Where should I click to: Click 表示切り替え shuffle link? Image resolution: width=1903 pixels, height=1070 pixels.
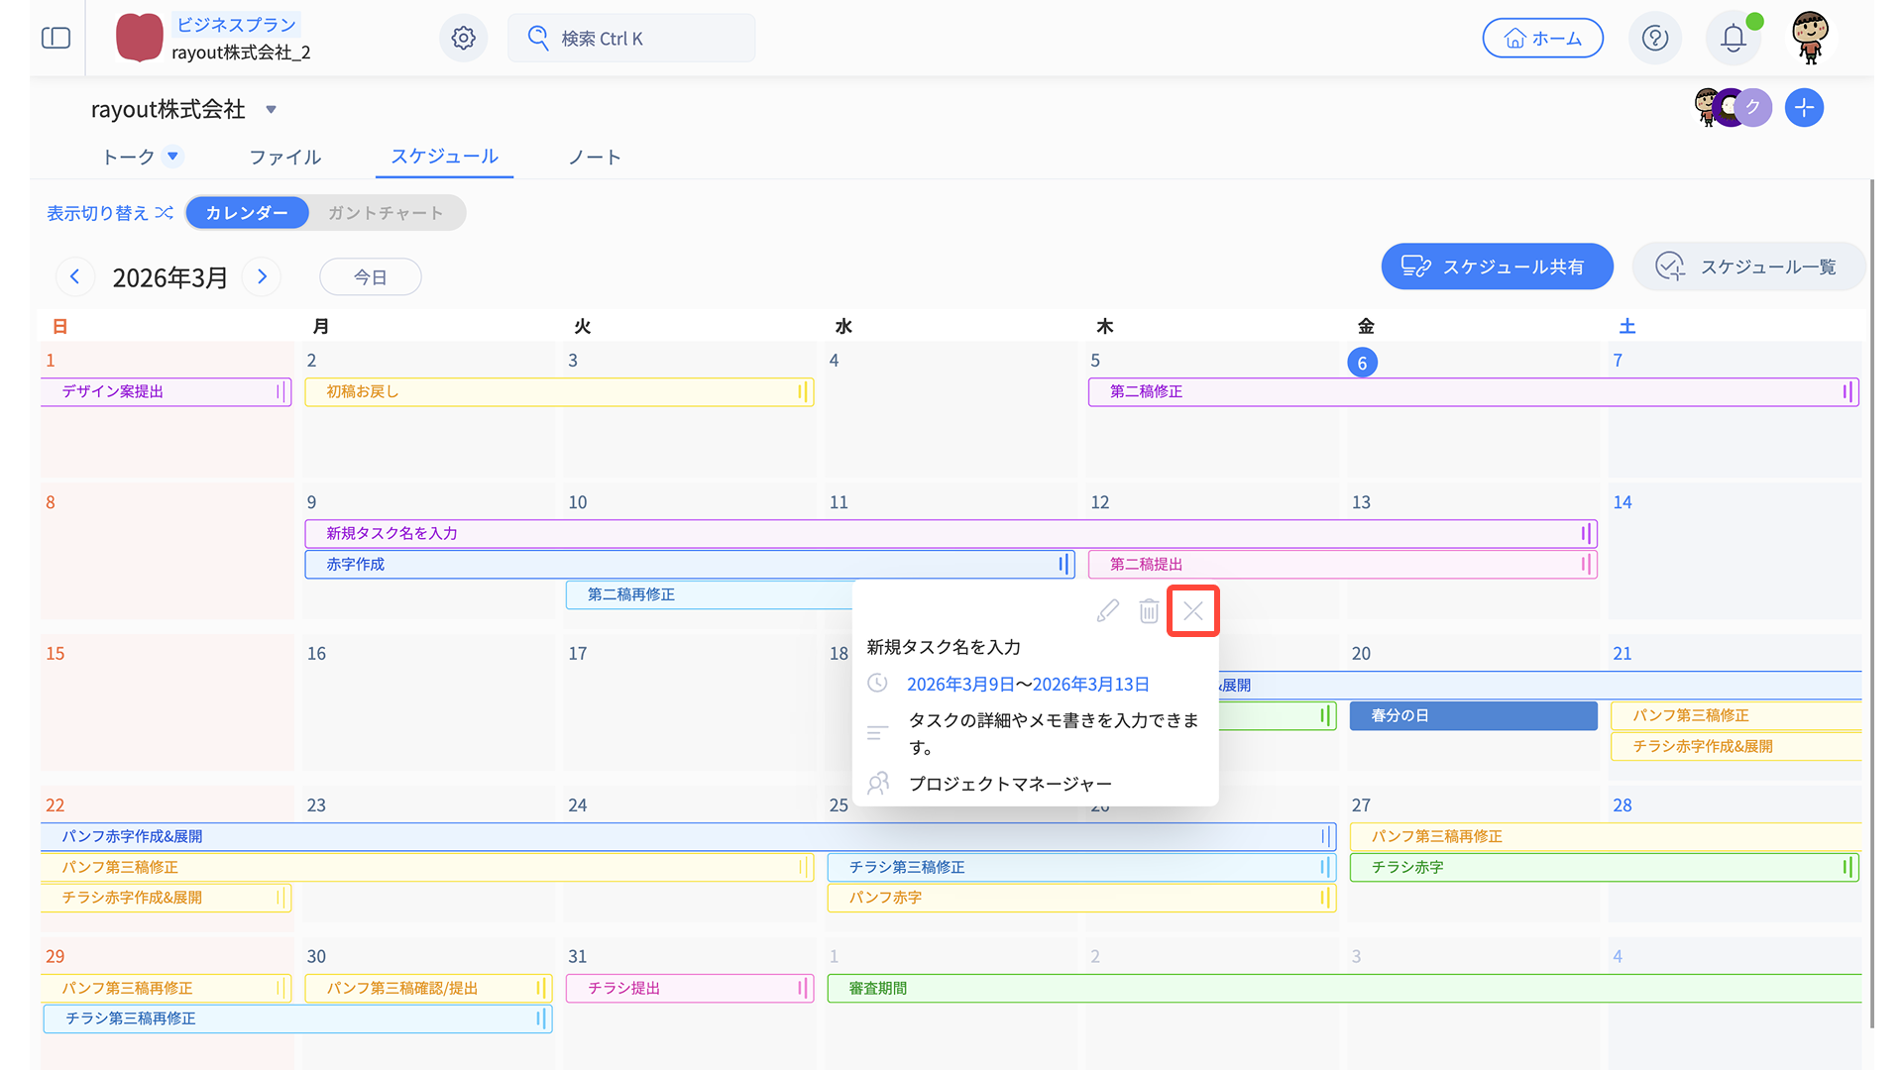[110, 213]
